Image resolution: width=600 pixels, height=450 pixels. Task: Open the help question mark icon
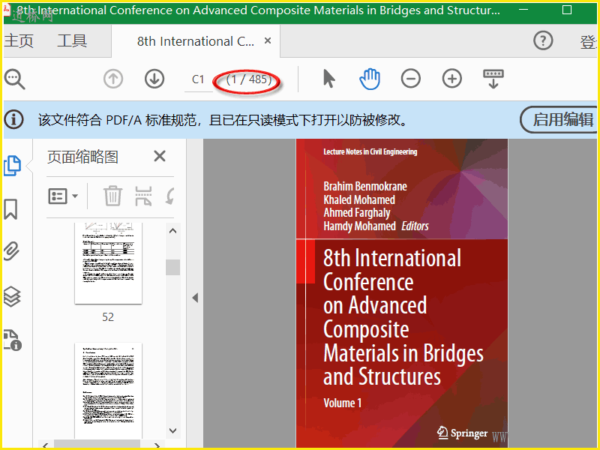pos(543,40)
